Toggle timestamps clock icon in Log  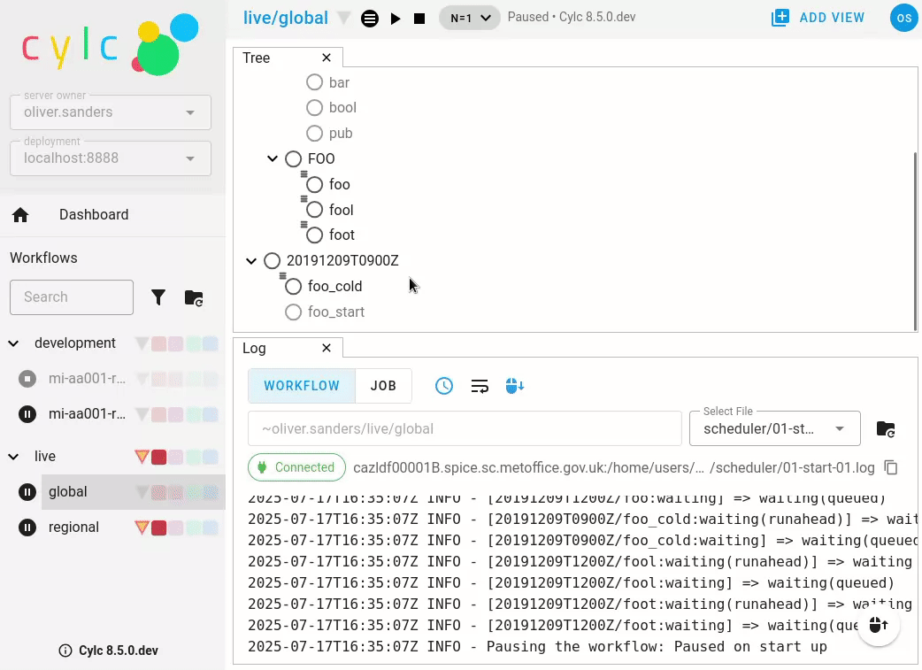tap(444, 386)
